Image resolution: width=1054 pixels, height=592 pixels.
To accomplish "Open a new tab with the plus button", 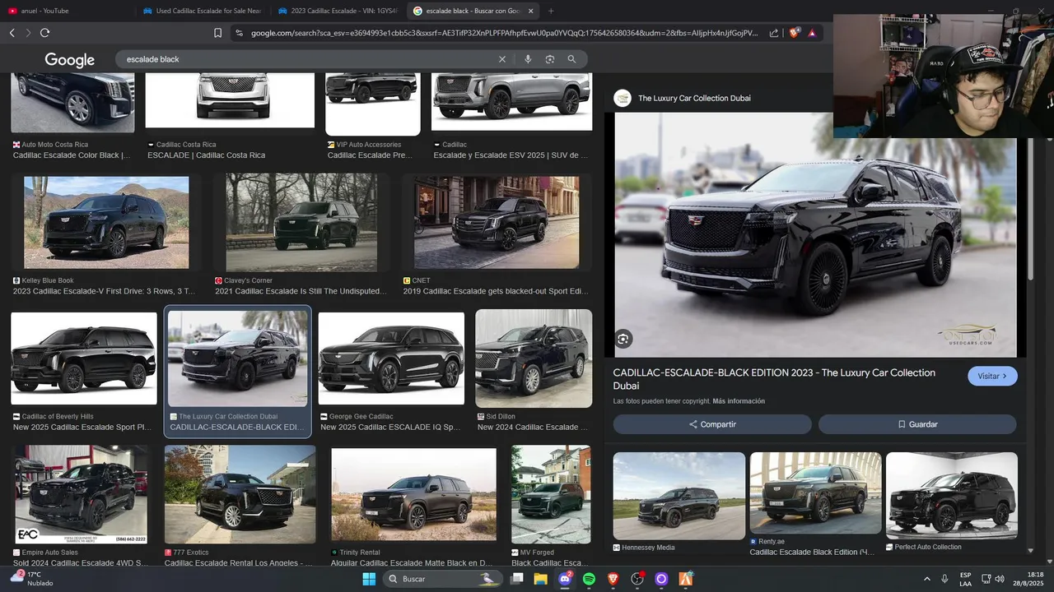I will [551, 11].
